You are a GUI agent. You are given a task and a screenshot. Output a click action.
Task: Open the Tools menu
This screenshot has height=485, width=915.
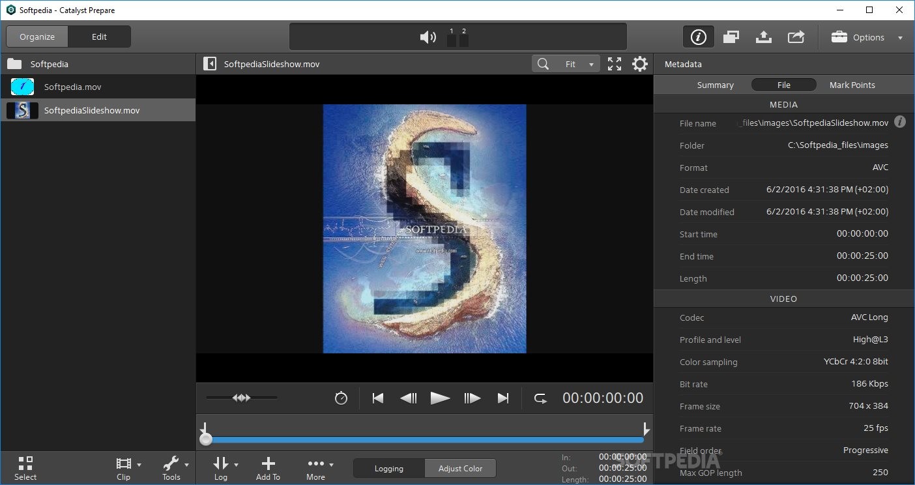[x=175, y=468]
